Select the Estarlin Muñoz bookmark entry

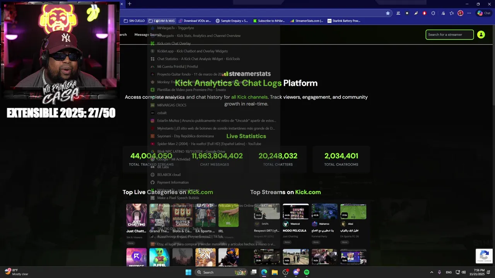pyautogui.click(x=213, y=120)
